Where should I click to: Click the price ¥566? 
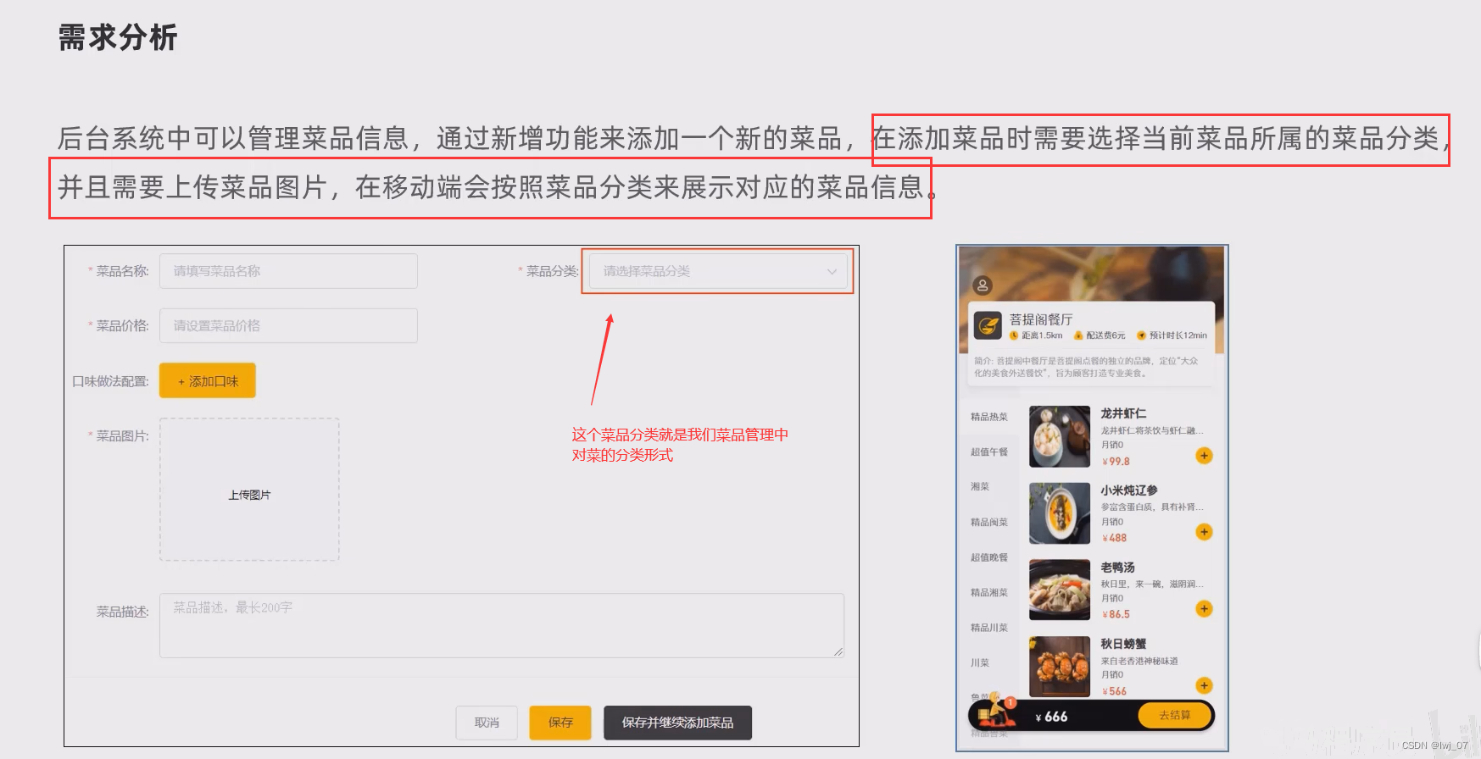[x=1114, y=691]
